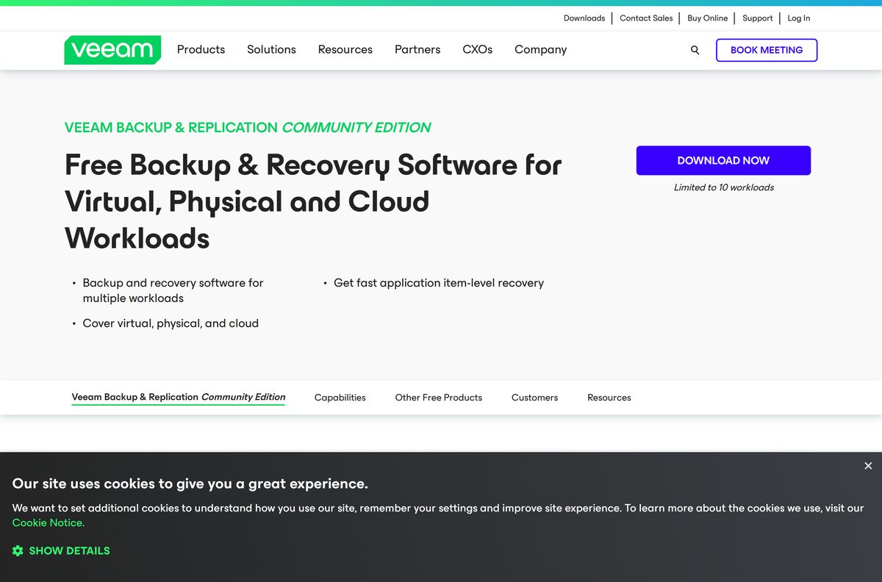Switch to the Other Free Products tab
Screen dimensions: 882x582
pyautogui.click(x=439, y=398)
